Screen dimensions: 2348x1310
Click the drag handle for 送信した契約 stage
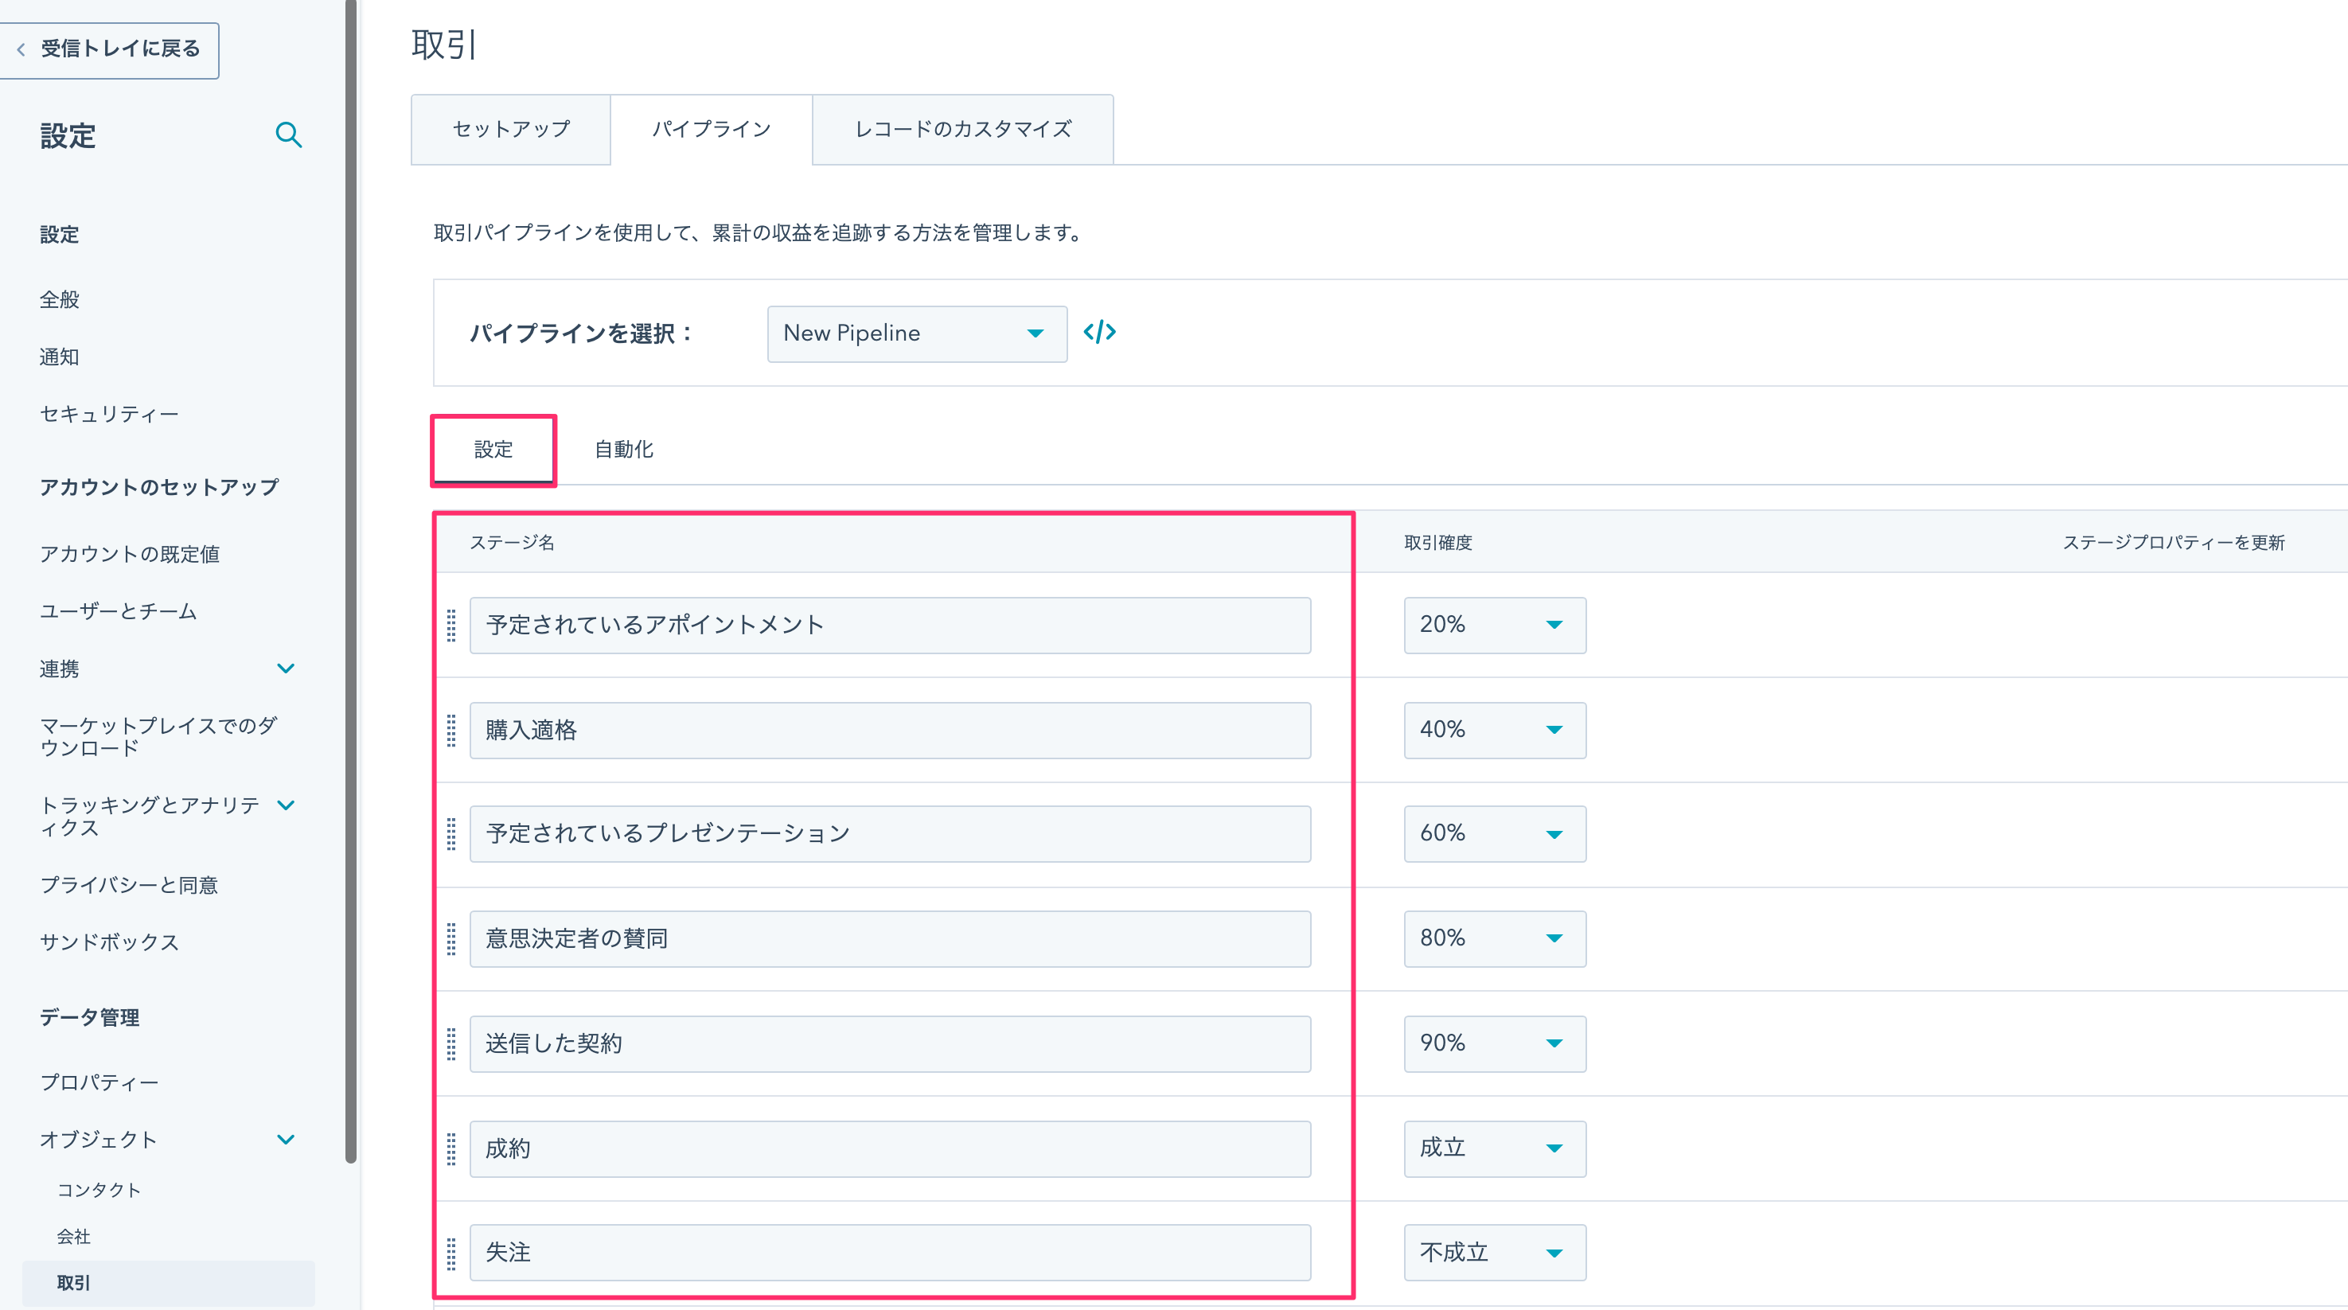click(x=451, y=1044)
